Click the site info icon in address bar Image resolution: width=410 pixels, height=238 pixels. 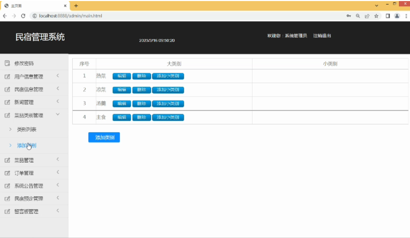[x=35, y=16]
